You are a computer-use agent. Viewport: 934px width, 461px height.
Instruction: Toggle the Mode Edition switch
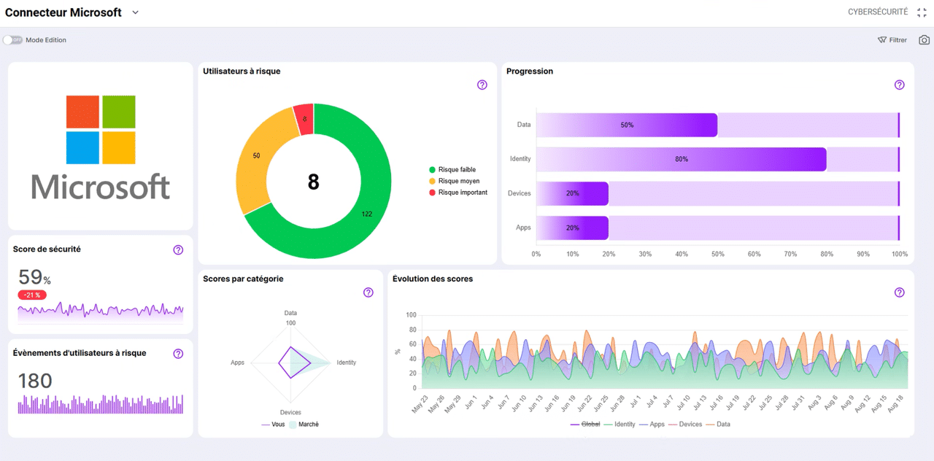pyautogui.click(x=12, y=40)
